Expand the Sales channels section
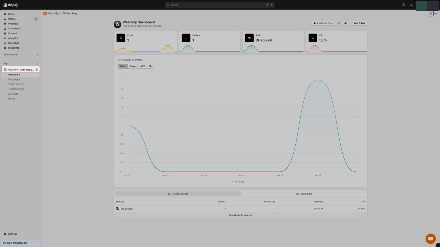 pyautogui.click(x=37, y=55)
